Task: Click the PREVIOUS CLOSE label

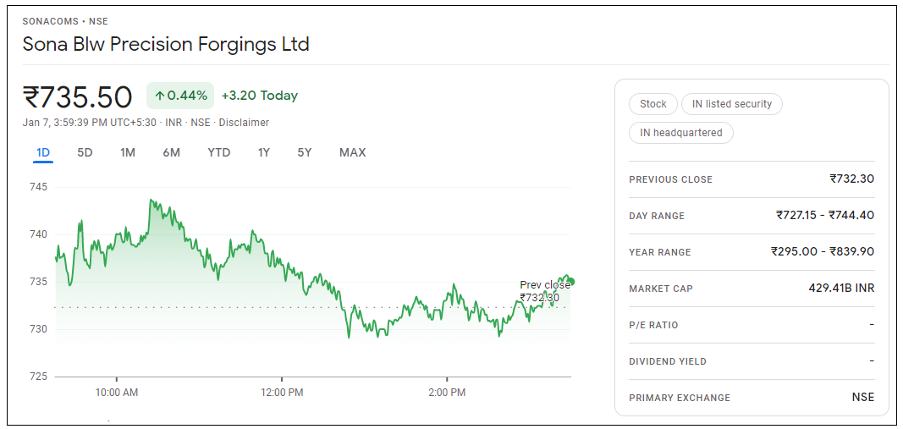Action: [671, 179]
